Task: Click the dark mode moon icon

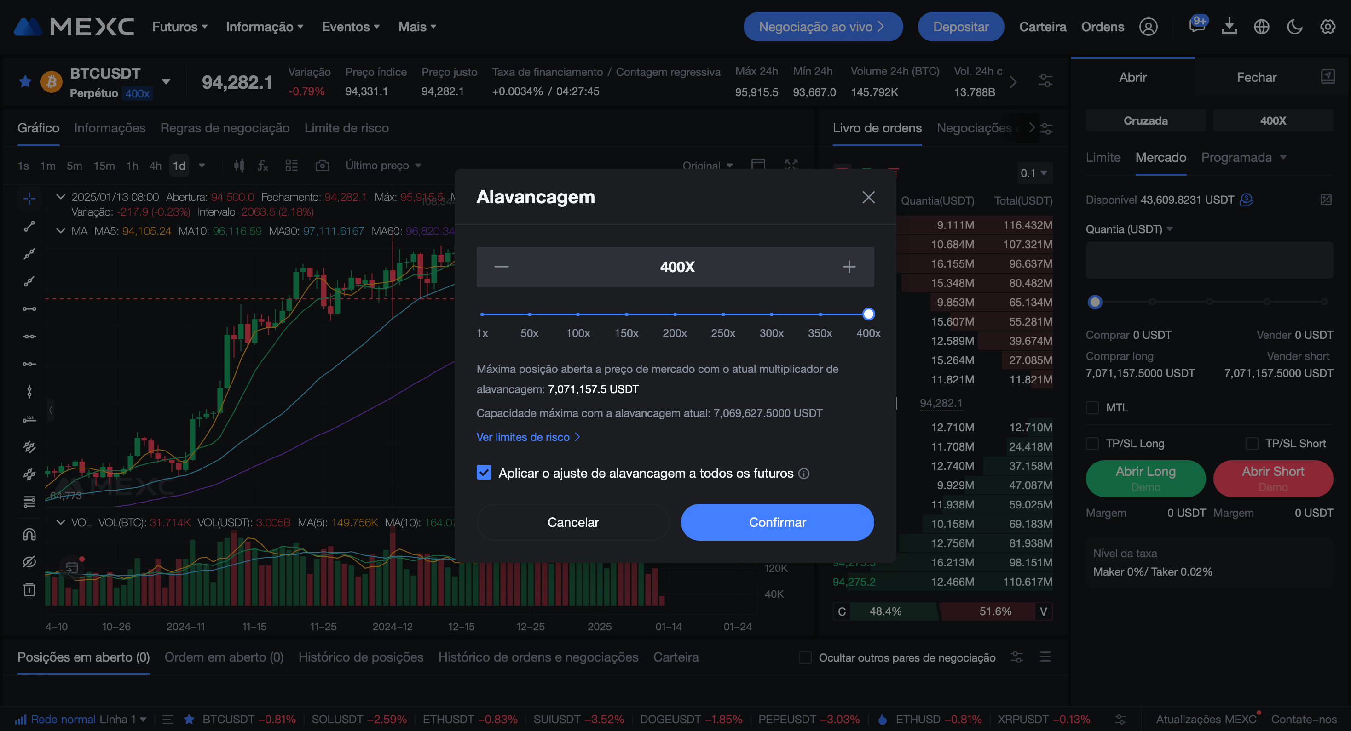Action: pyautogui.click(x=1294, y=27)
